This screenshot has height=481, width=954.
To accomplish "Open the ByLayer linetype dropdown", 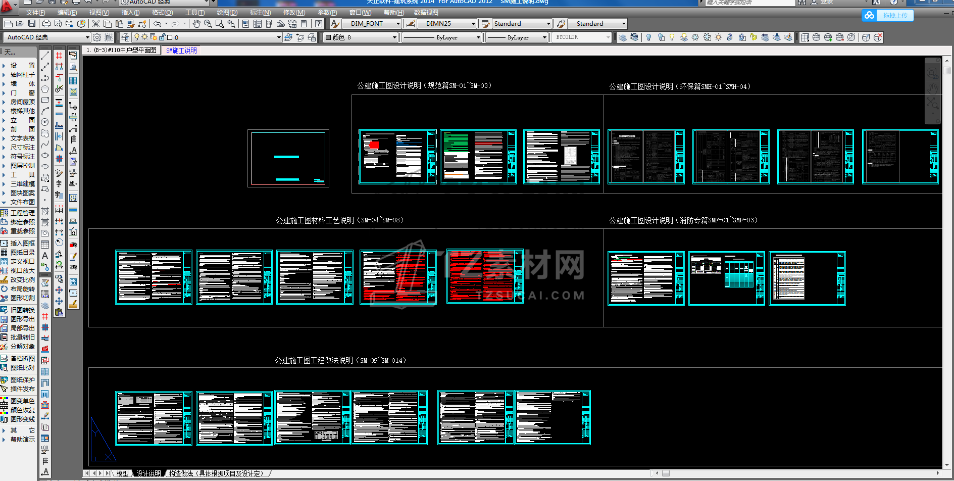I will [478, 37].
